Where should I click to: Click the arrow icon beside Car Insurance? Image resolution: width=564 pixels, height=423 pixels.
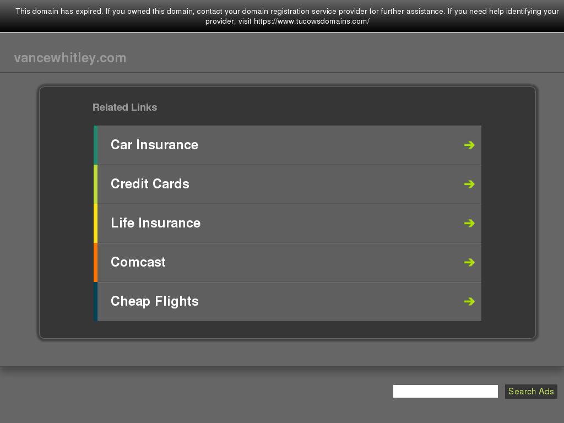point(469,145)
